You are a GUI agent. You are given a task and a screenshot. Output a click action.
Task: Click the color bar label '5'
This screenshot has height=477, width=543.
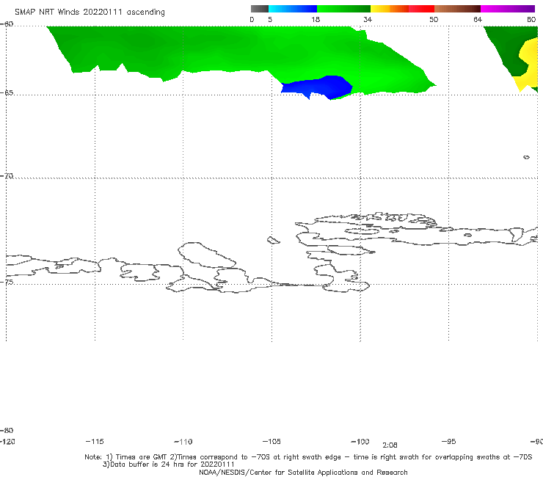270,20
